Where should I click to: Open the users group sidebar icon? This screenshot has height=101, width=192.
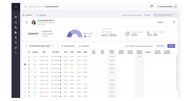16,27
